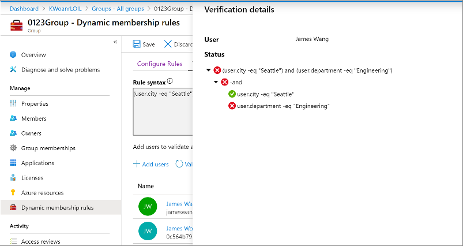Viewport: 463px width, 246px height.
Task: Open Dynamic membership rules menu item
Action: pos(57,208)
